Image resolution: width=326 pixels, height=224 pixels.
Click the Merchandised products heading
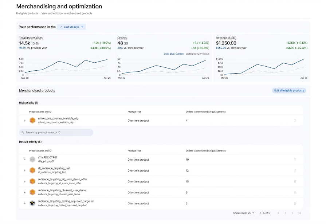click(37, 90)
